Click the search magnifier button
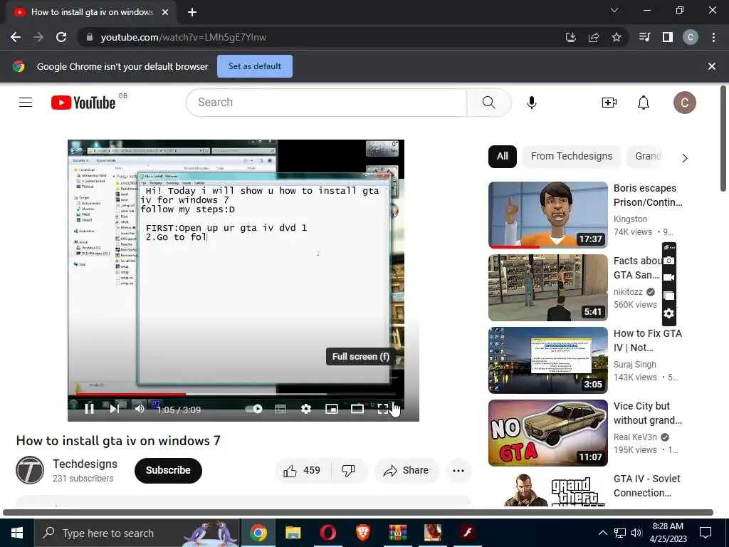Image resolution: width=729 pixels, height=547 pixels. [x=488, y=103]
